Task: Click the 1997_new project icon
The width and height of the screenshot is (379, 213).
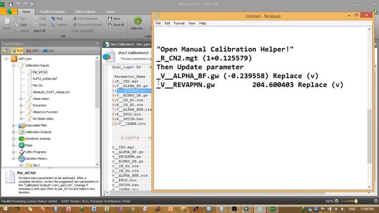Action: coord(14,59)
